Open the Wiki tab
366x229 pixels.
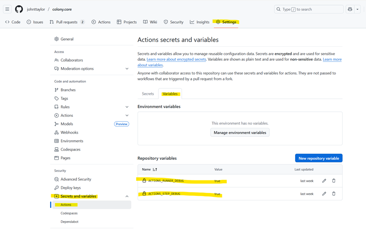tap(150, 22)
